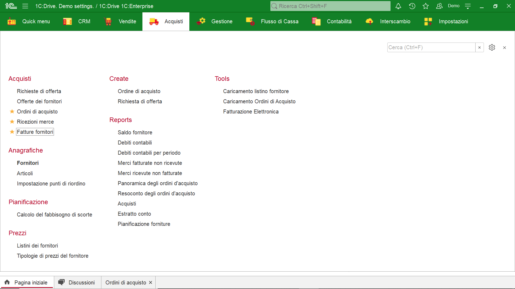Open Articoli catalog

point(25,173)
